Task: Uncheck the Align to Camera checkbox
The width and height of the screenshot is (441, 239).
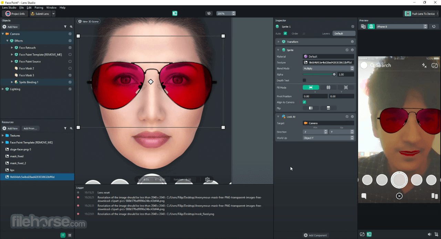Action: (304, 102)
